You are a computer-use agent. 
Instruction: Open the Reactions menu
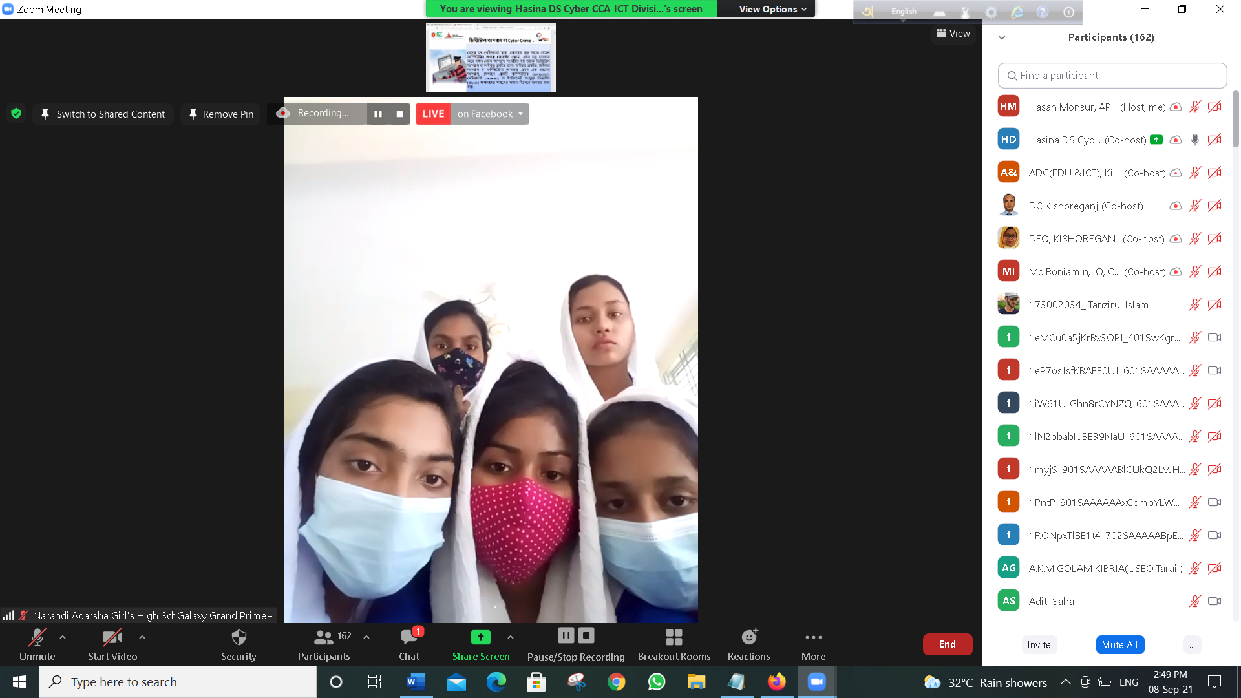point(748,644)
